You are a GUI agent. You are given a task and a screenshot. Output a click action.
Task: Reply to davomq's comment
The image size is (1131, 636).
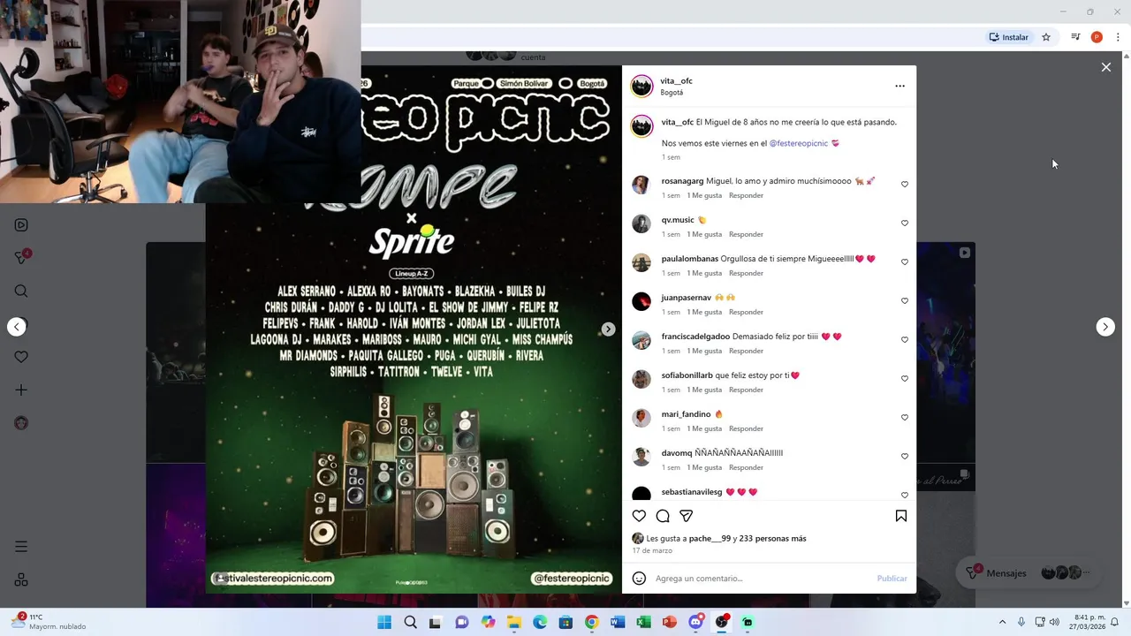(x=746, y=467)
